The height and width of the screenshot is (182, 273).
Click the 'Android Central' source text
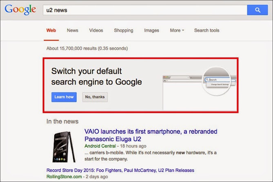tap(100, 146)
